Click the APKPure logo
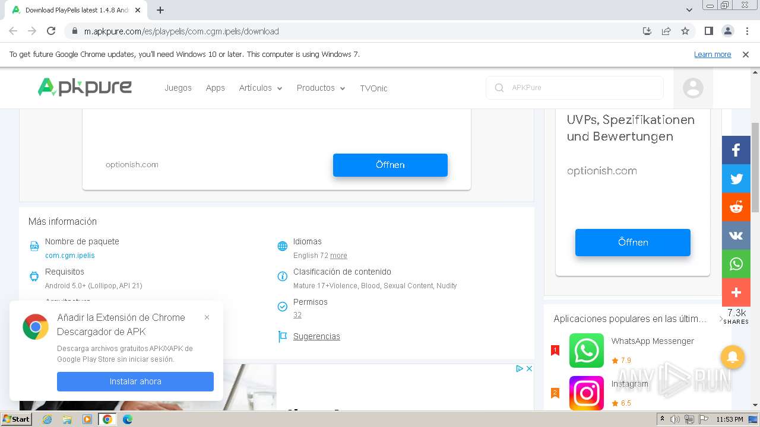This screenshot has height=427, width=760. pos(85,87)
